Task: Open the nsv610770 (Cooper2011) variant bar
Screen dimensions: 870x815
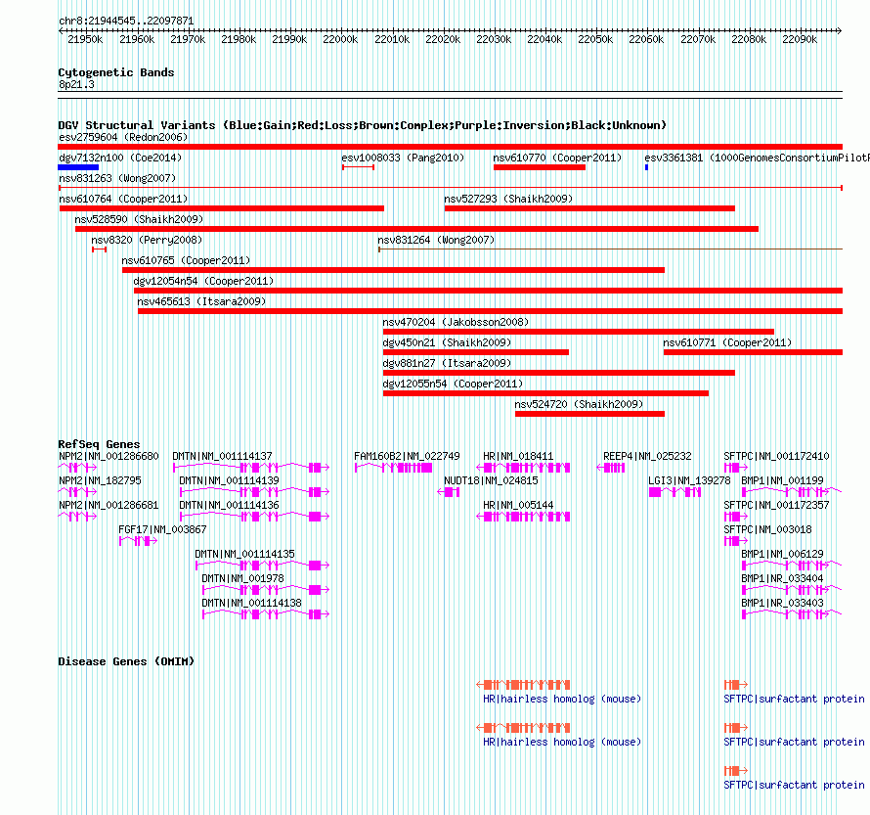Action: click(540, 167)
